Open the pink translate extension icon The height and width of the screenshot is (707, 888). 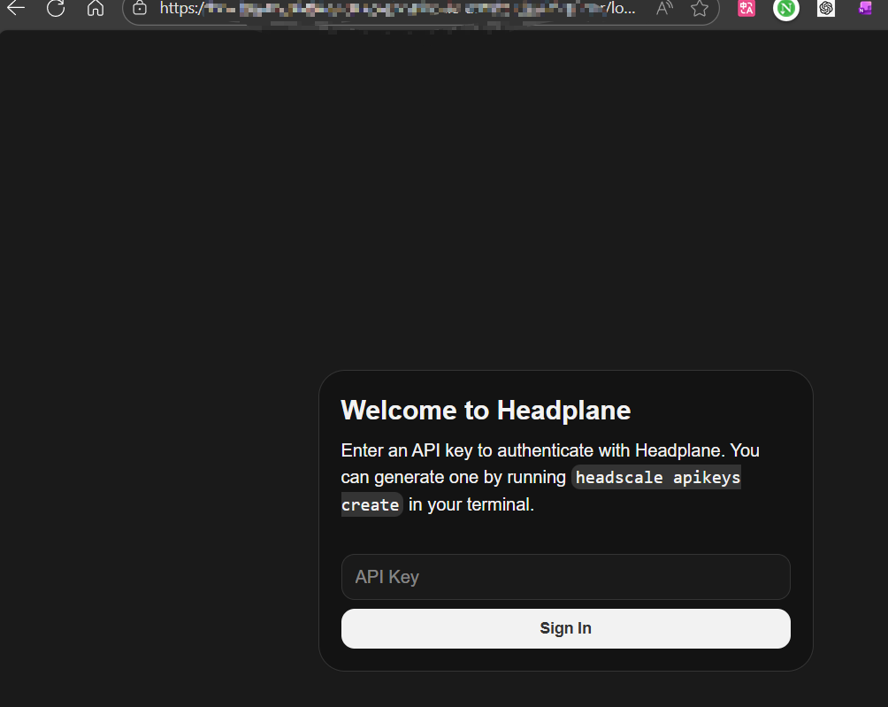tap(746, 9)
